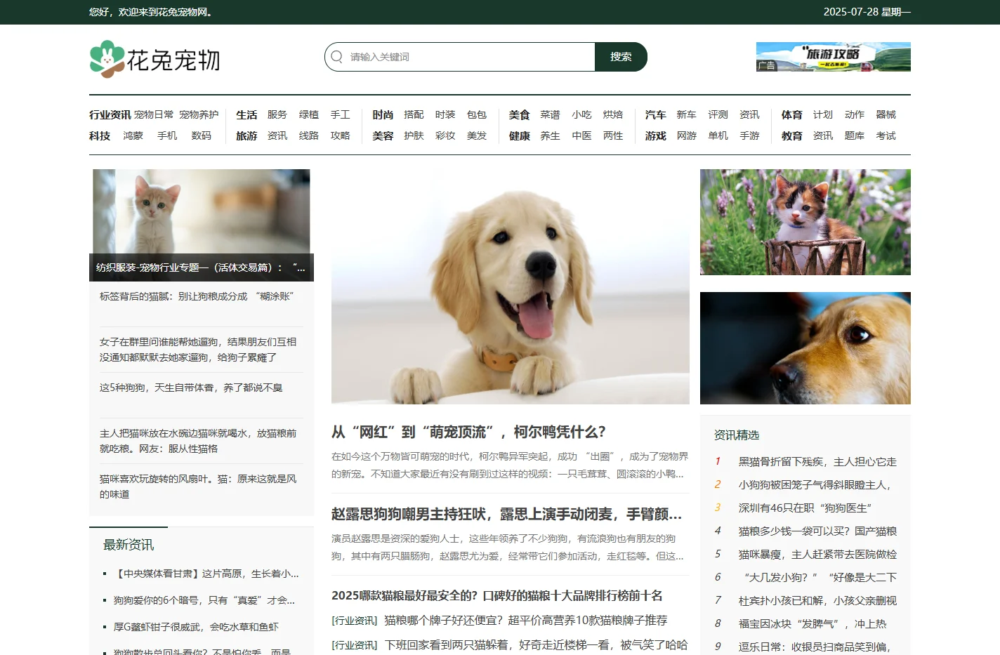Screen dimensions: 1000x655
Task: Open 评测 under 汽车
Action: click(718, 114)
